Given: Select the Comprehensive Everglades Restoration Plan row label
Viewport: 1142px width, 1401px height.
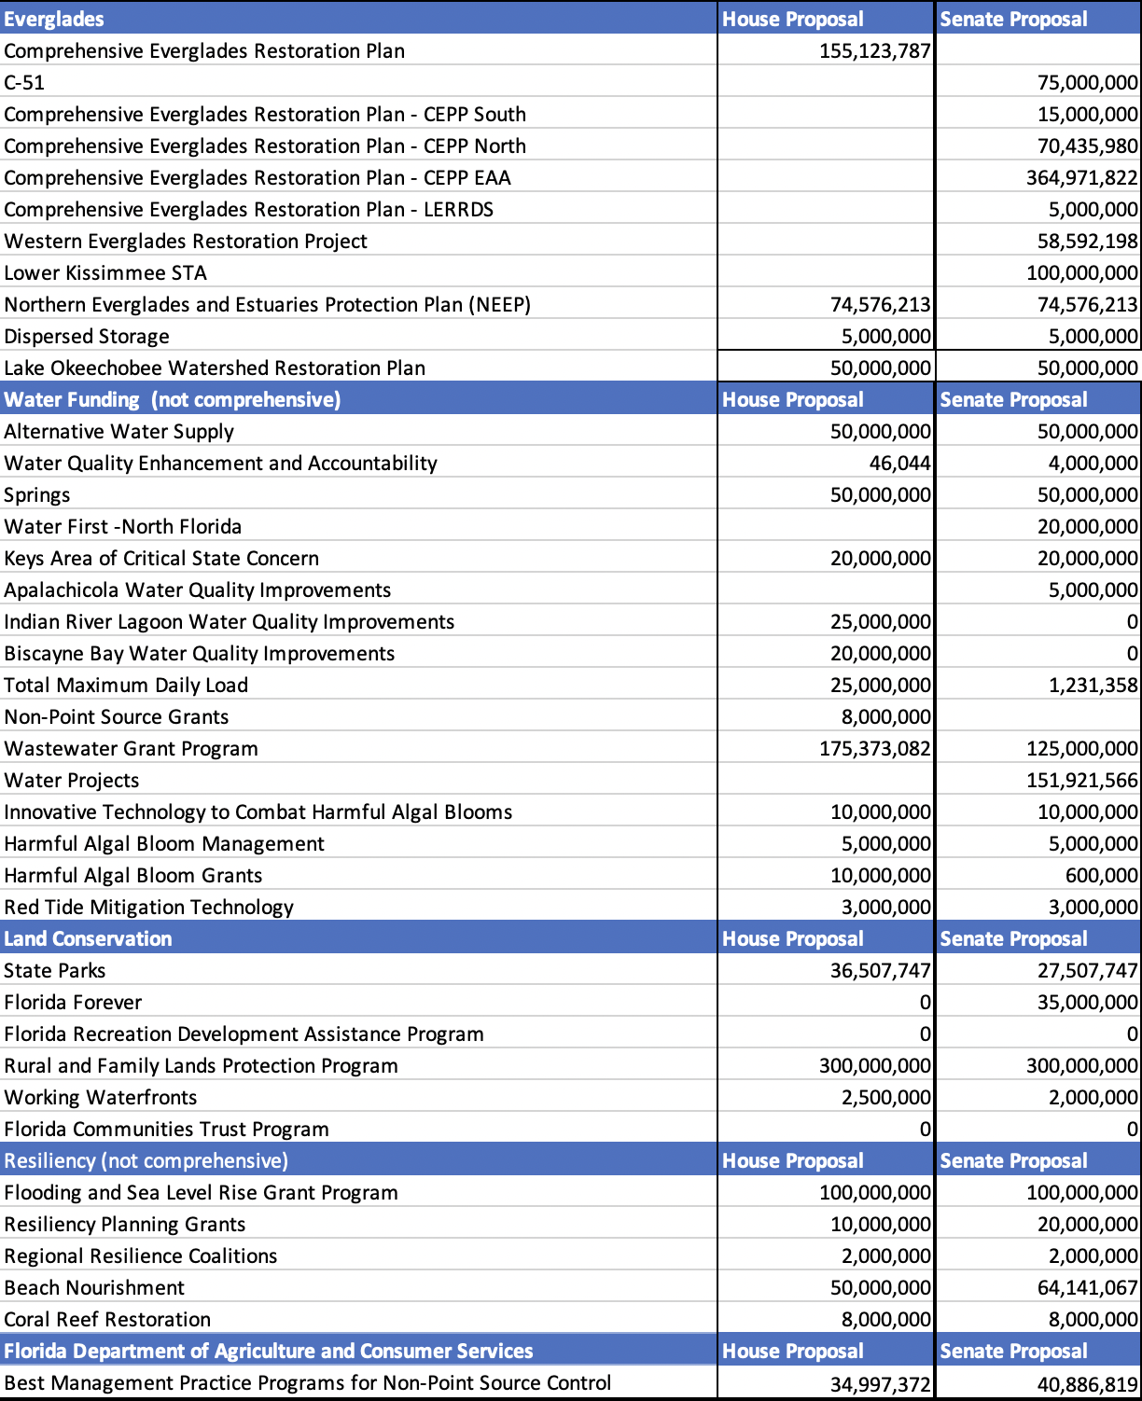Looking at the screenshot, I should pyautogui.click(x=205, y=50).
